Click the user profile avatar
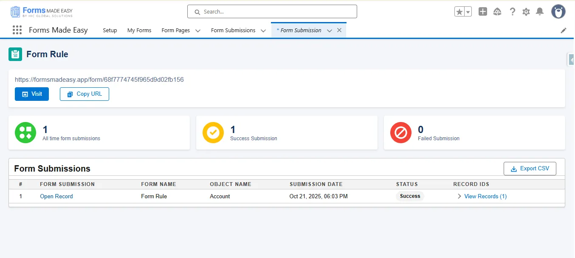This screenshot has height=258, width=575. point(558,12)
